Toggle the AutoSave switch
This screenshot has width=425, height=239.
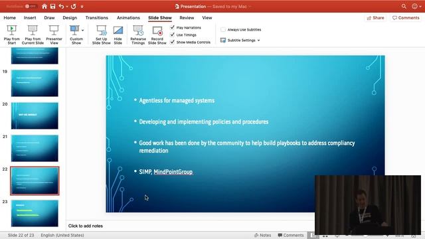tap(31, 6)
